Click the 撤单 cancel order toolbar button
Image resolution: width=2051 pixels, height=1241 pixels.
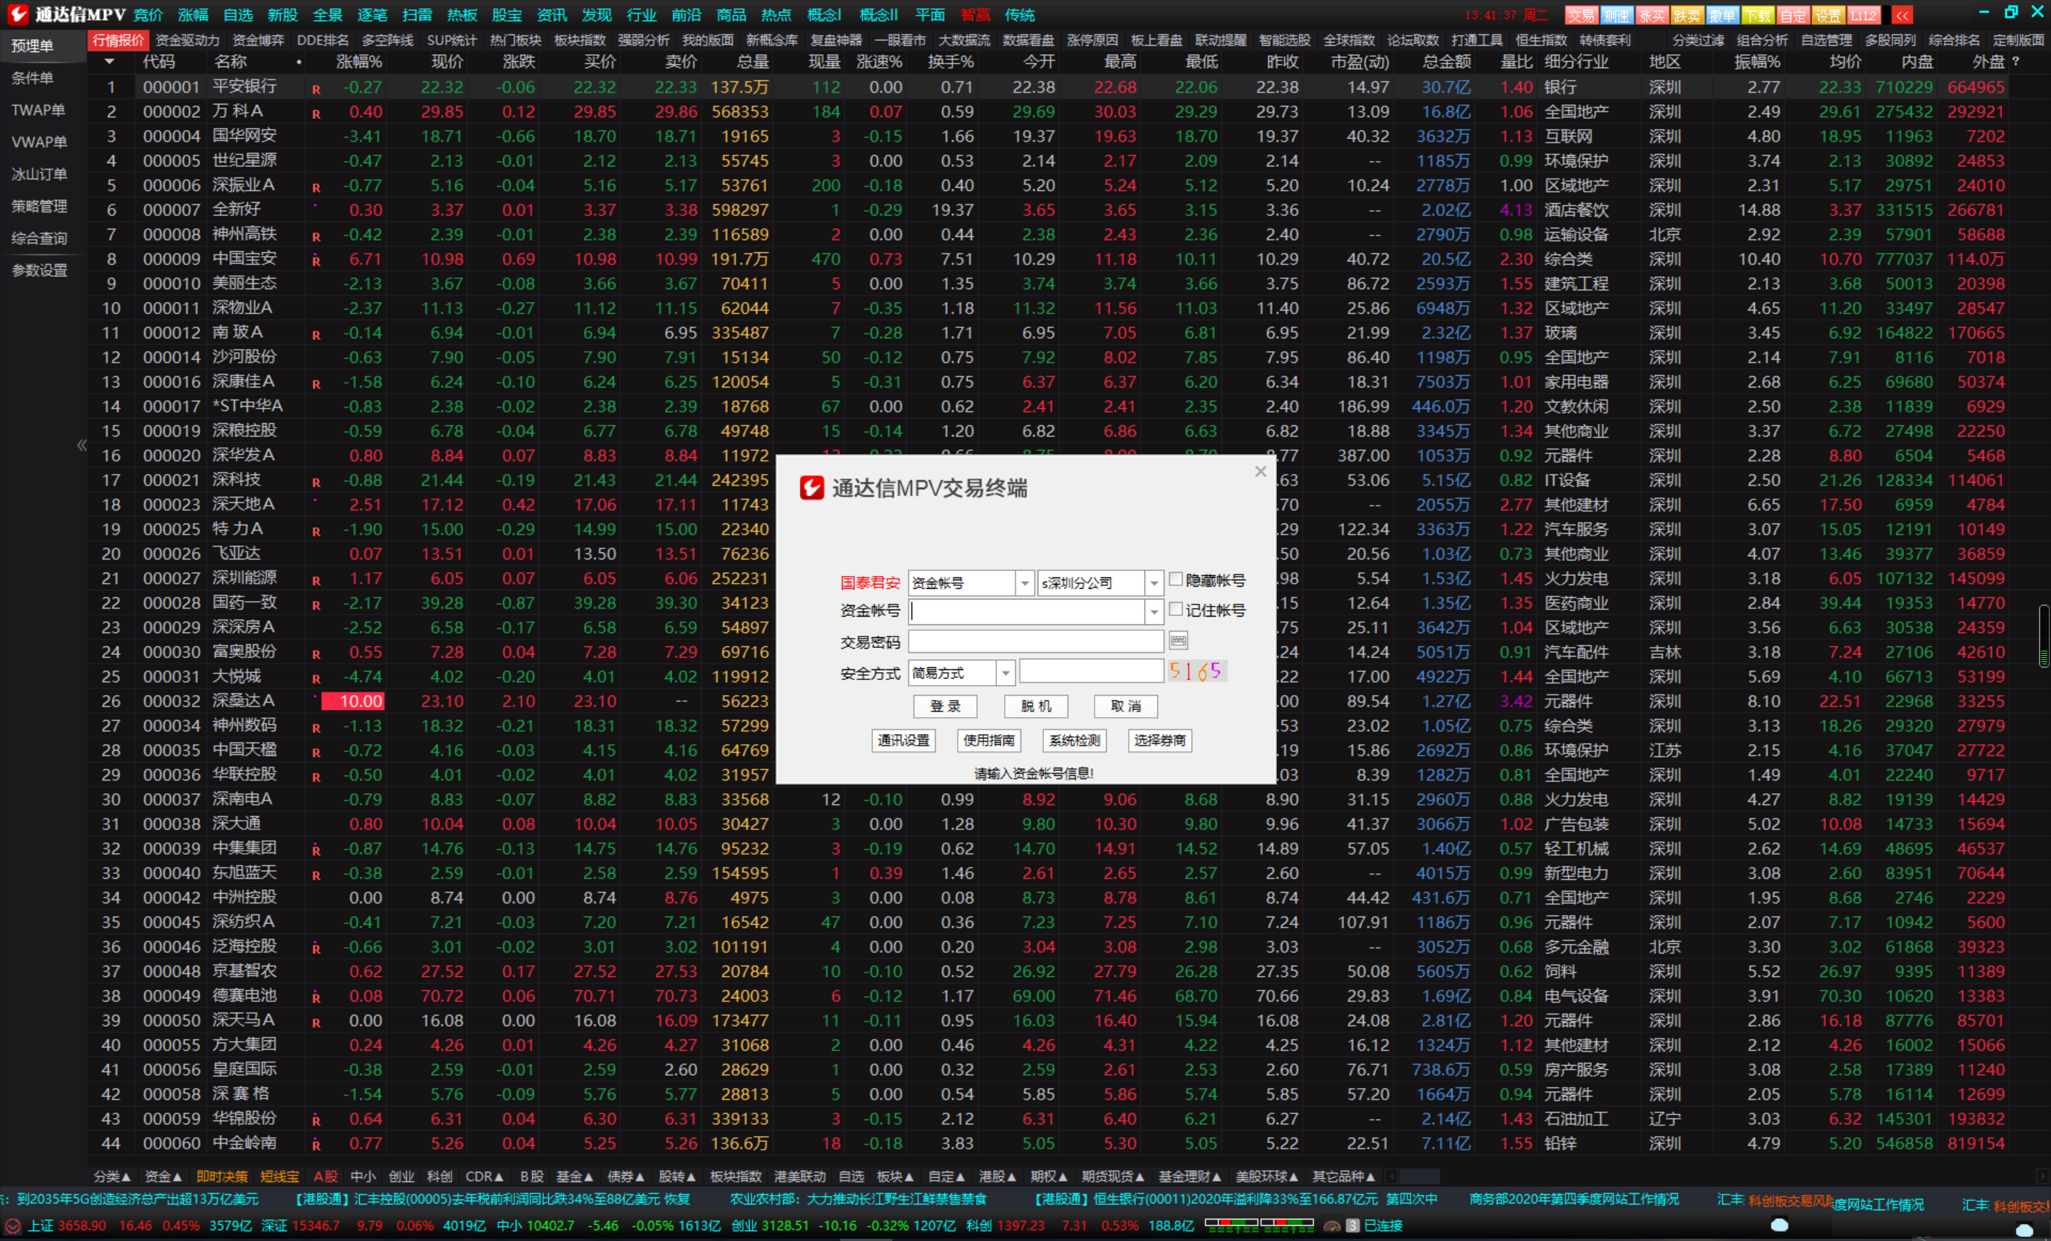pos(1722,15)
